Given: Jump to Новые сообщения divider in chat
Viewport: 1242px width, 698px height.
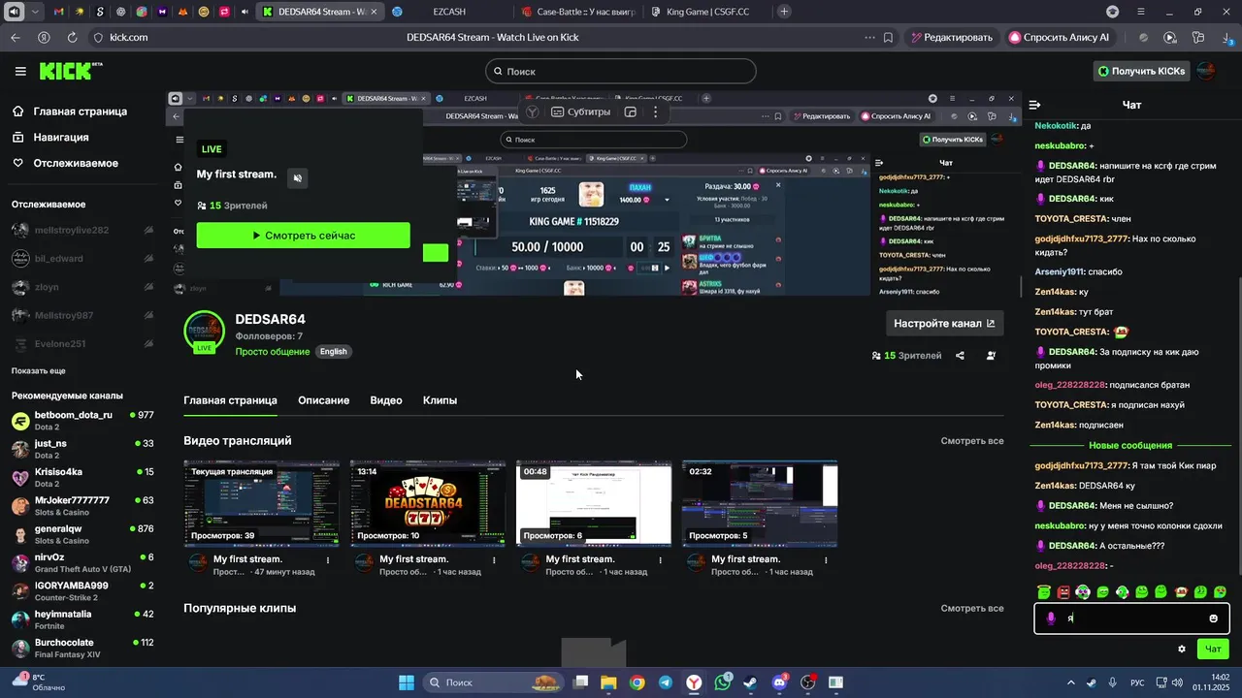Looking at the screenshot, I should pos(1130,445).
